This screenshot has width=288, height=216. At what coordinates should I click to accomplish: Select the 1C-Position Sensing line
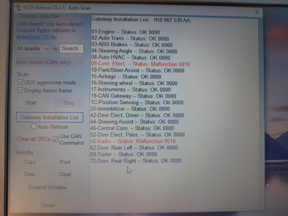[x=137, y=103]
